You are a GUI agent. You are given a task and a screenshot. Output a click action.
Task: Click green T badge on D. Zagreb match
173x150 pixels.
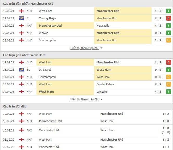click(x=168, y=70)
